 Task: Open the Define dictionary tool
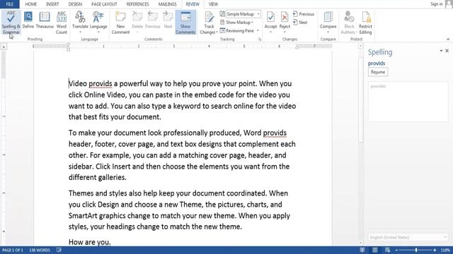point(28,20)
